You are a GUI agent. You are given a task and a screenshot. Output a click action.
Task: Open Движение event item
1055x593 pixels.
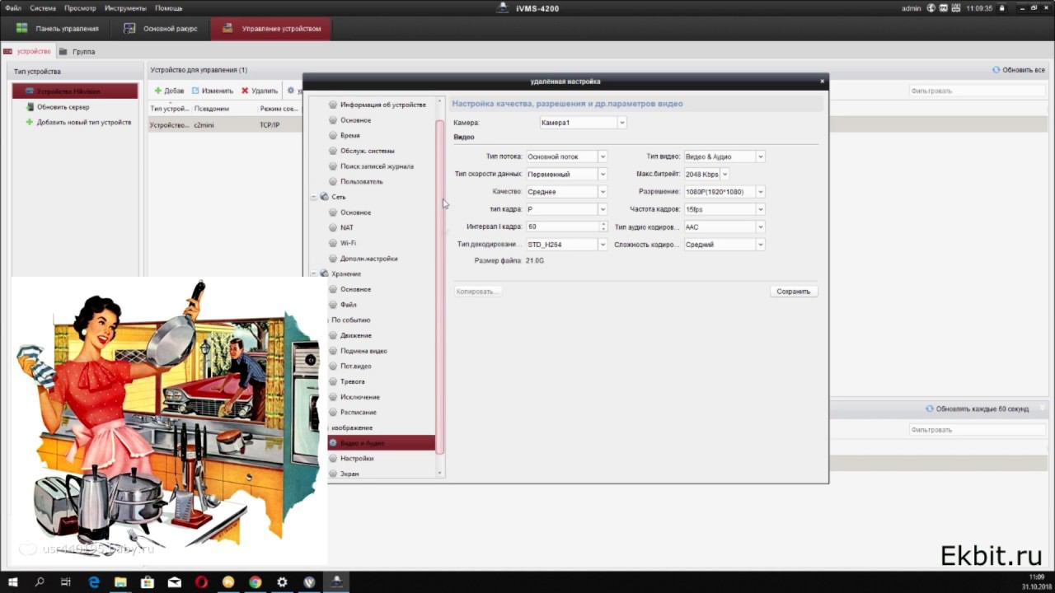tap(355, 335)
